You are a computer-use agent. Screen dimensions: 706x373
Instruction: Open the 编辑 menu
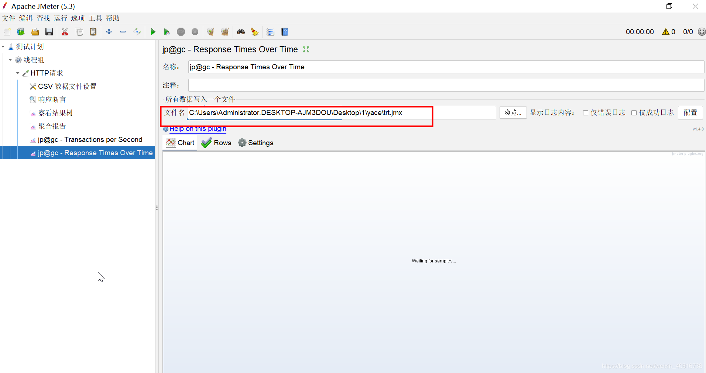(x=26, y=18)
